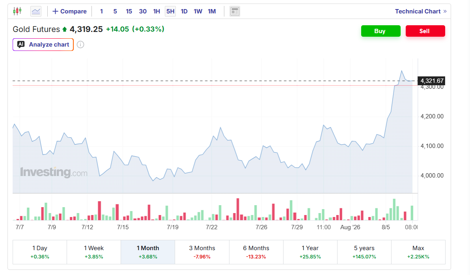This screenshot has height=275, width=470.
Task: Click the 4,321.67 price label on axis
Action: click(432, 80)
